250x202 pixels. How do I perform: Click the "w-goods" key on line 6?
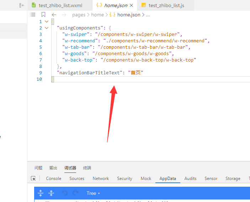[74, 54]
